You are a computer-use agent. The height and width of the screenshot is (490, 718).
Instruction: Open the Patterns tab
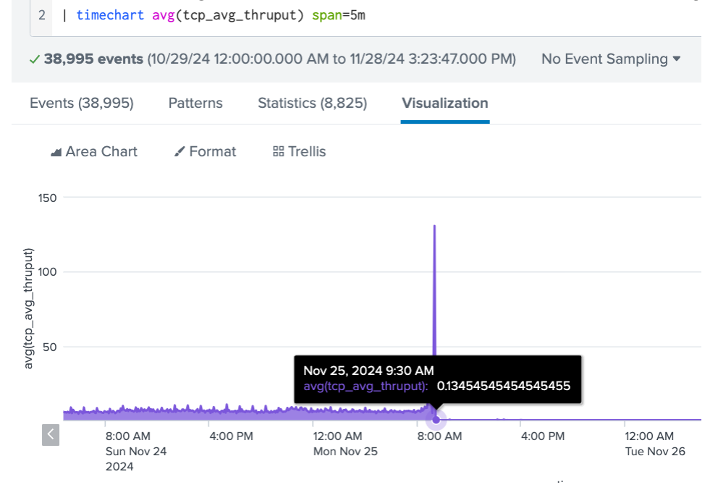coord(195,104)
